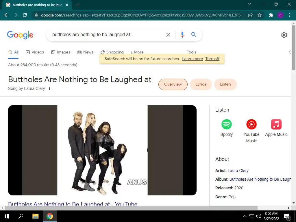
Task: Open Windows taskbar search
Action: (21, 216)
